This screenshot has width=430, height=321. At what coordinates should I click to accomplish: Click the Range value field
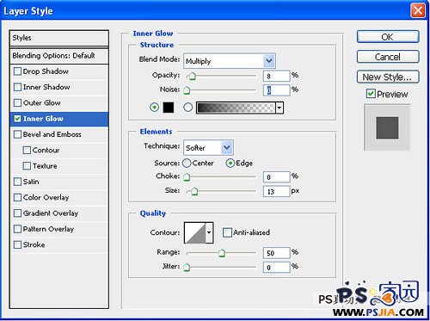(x=276, y=253)
